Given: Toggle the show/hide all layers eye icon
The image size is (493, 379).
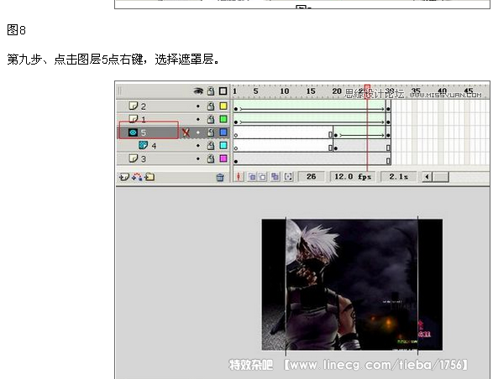Looking at the screenshot, I should coord(198,91).
